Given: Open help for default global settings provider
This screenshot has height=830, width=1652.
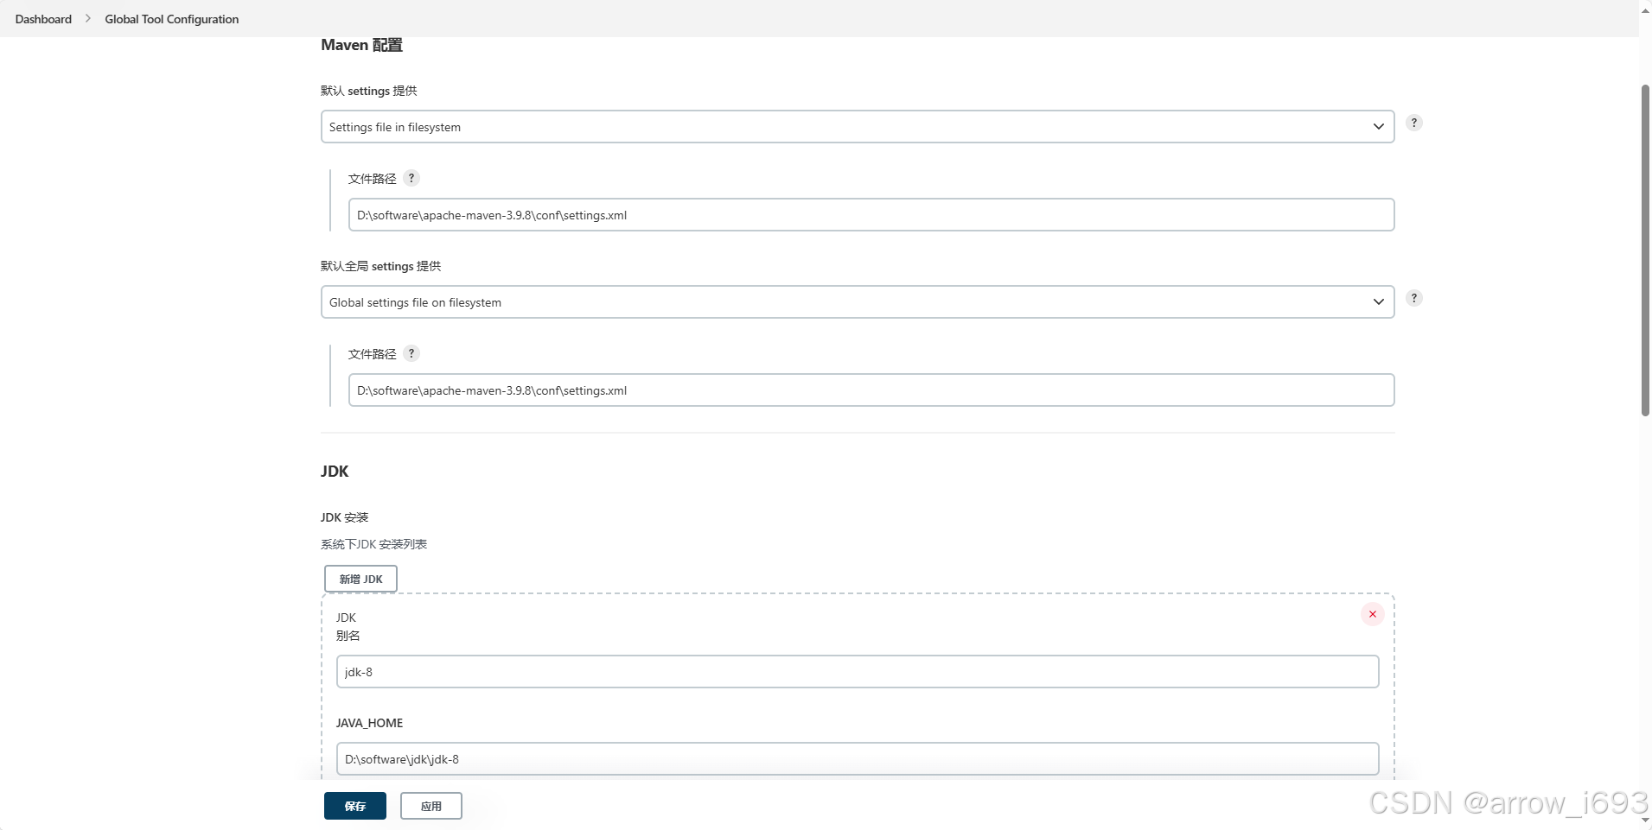Looking at the screenshot, I should 1414,298.
